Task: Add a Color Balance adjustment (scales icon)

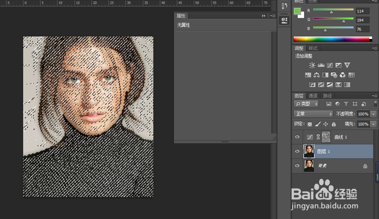Action: pyautogui.click(x=316, y=75)
